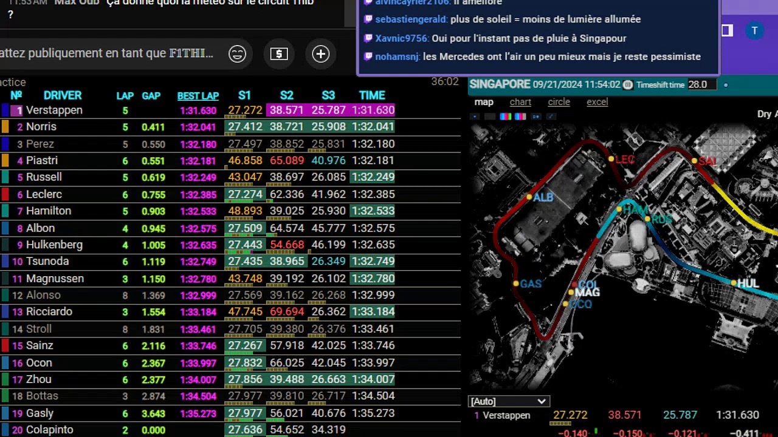Open the [Auto] driver dropdown
This screenshot has width=778, height=437.
[509, 401]
